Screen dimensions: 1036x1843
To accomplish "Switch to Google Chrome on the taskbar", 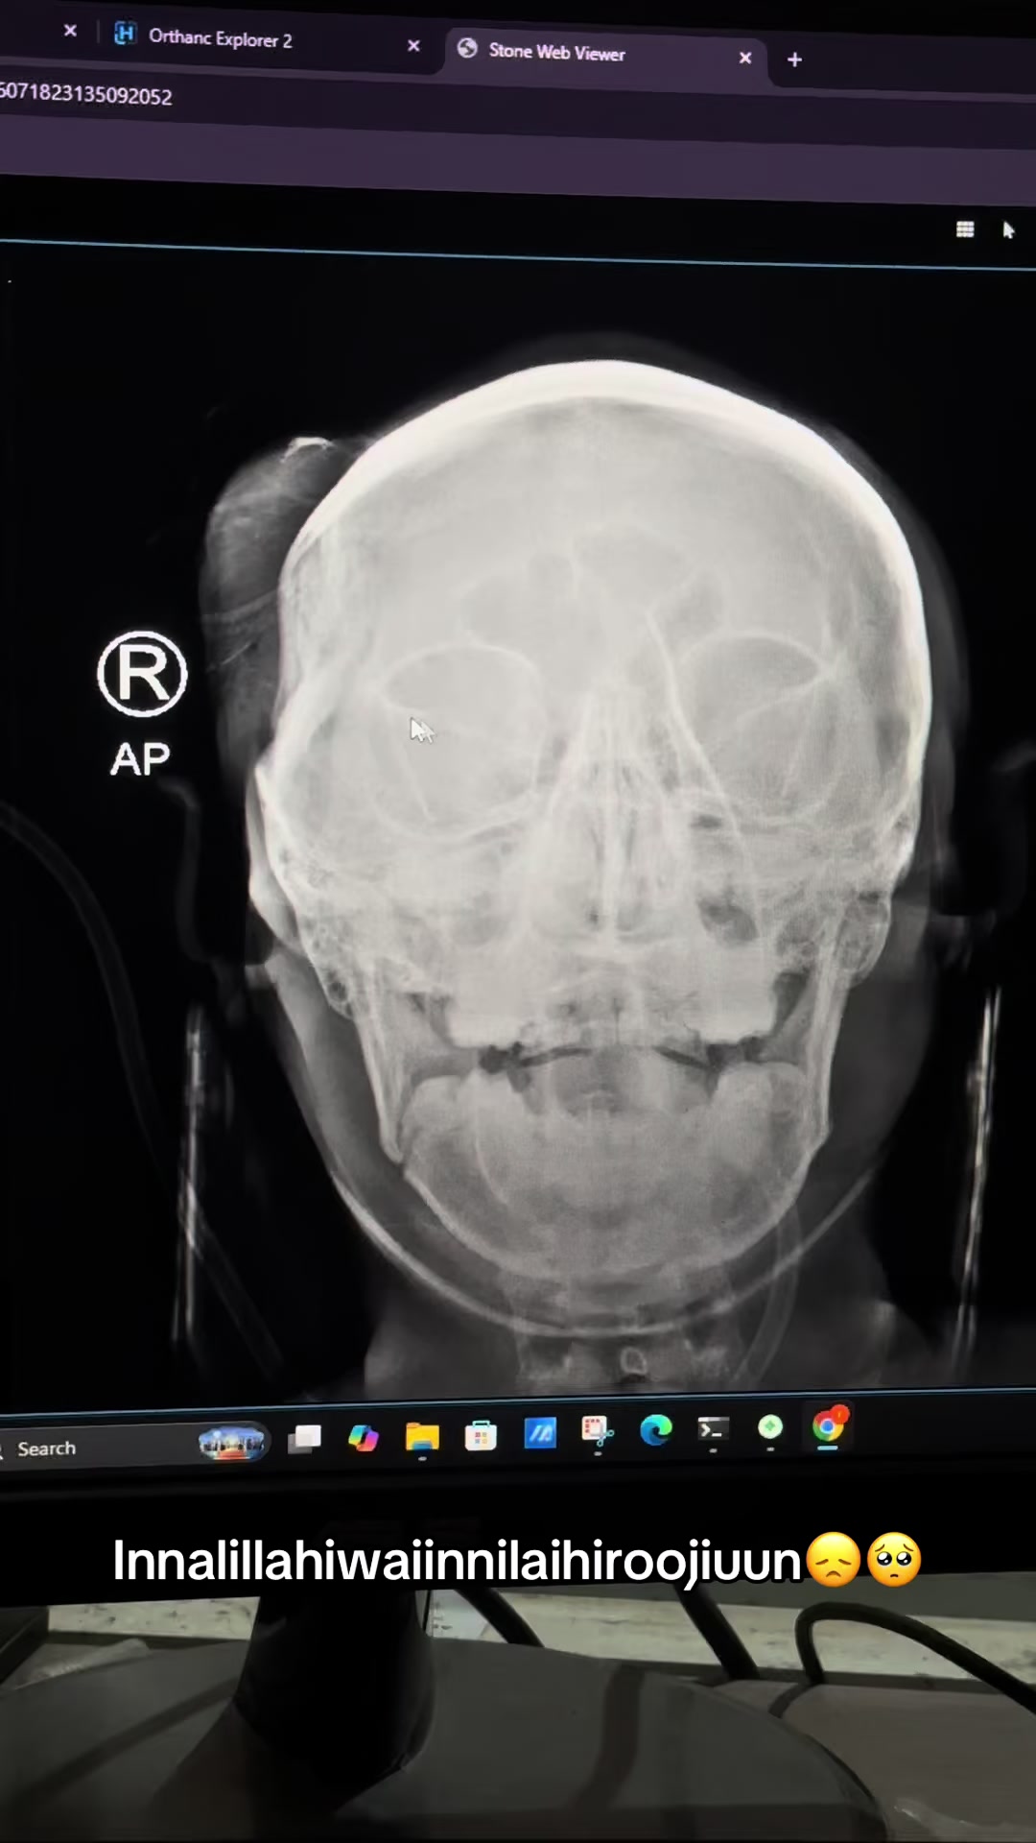I will click(829, 1427).
